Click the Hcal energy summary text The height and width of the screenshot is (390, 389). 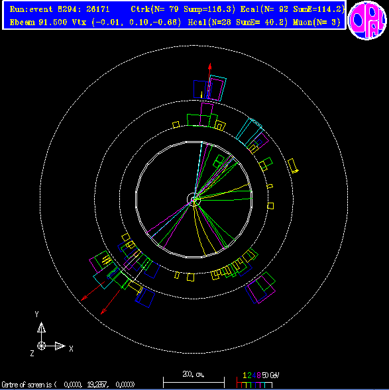[238, 23]
